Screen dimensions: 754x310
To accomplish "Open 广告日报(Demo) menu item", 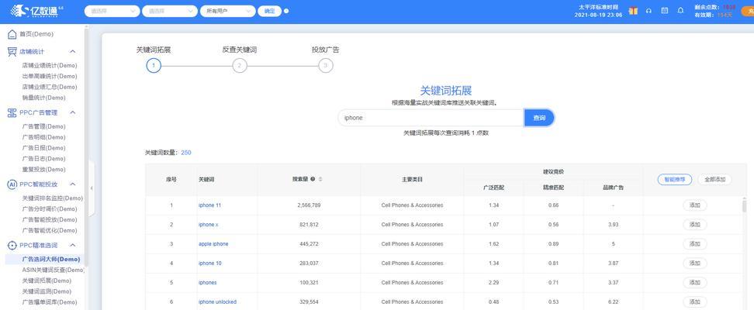I will (x=43, y=148).
